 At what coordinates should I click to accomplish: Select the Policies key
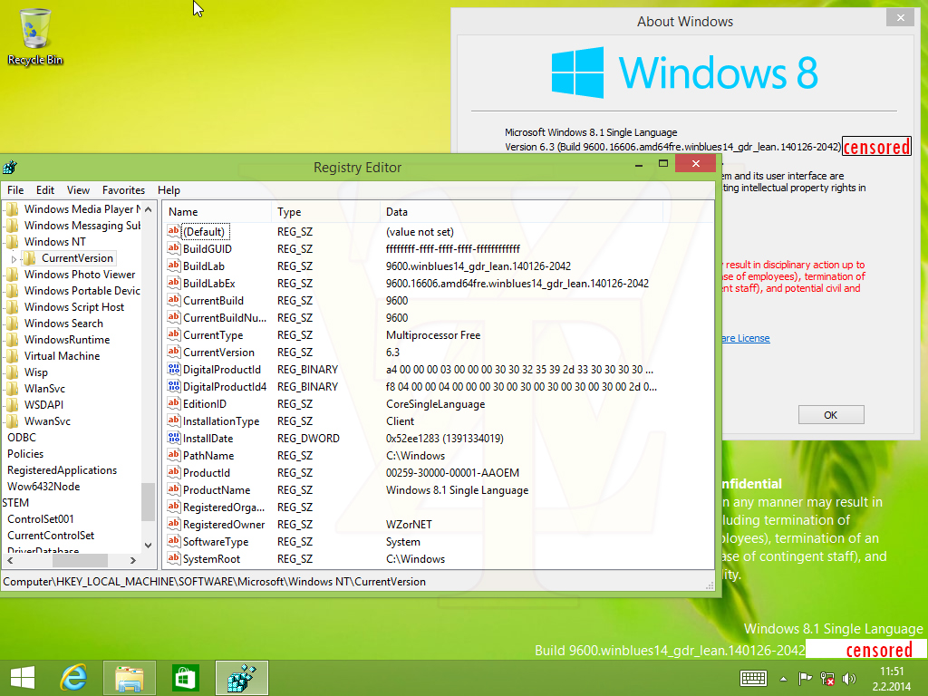pyautogui.click(x=25, y=454)
